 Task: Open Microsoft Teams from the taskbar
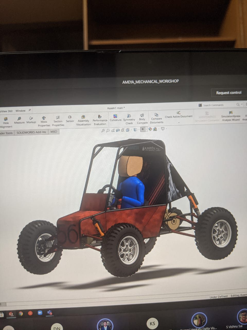coord(49,313)
